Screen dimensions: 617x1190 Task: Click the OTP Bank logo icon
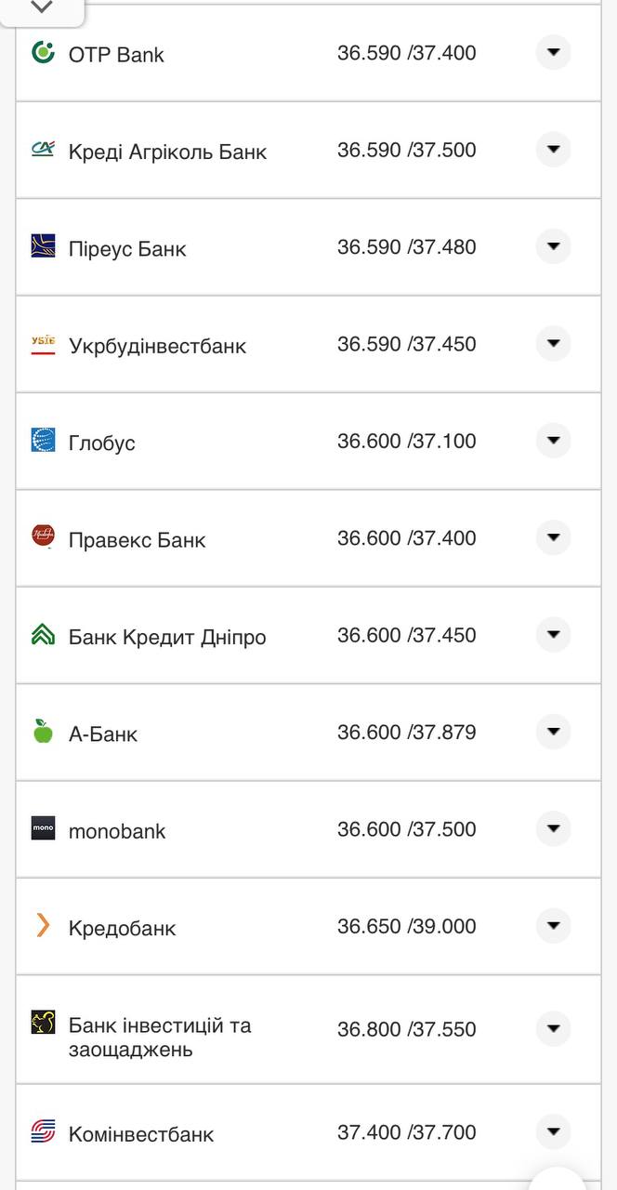point(43,53)
